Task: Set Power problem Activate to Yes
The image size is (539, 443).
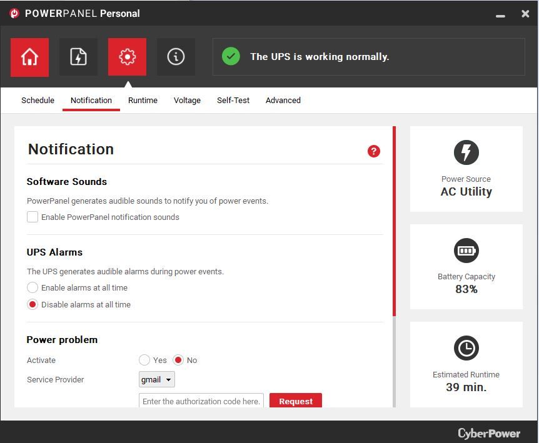Action: tap(144, 360)
